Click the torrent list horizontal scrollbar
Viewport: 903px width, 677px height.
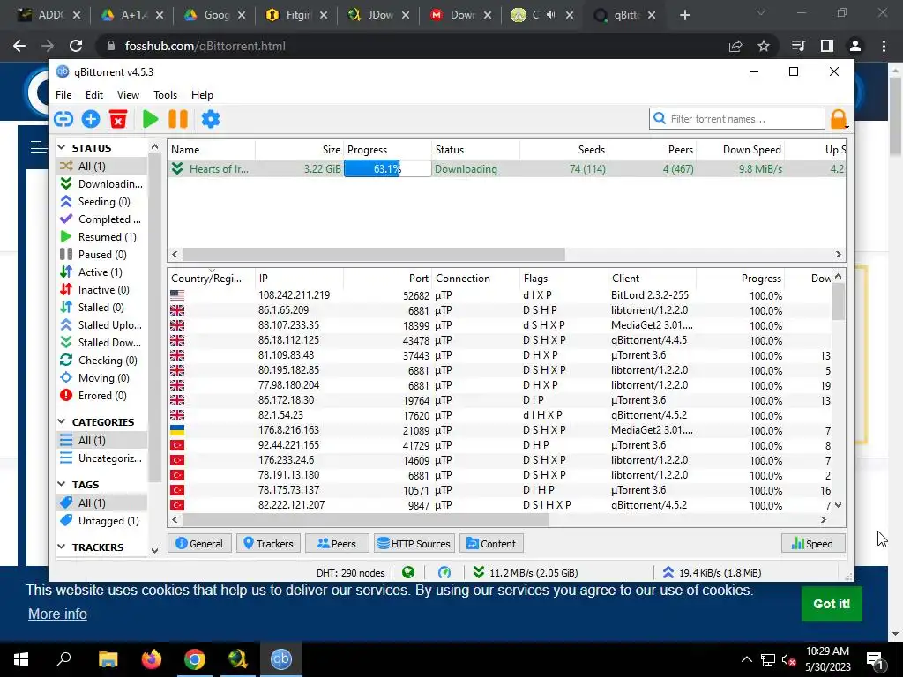373,255
